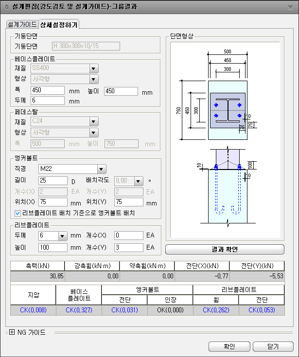Click the anchor bolt 위치(X) field
This screenshot has height=357, width=299.
(53, 202)
